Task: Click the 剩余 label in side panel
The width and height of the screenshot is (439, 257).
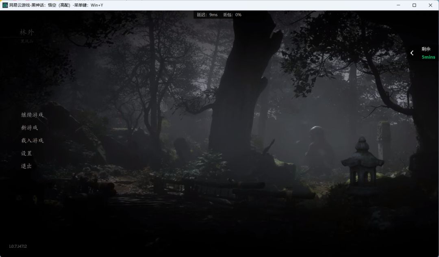Action: 426,49
